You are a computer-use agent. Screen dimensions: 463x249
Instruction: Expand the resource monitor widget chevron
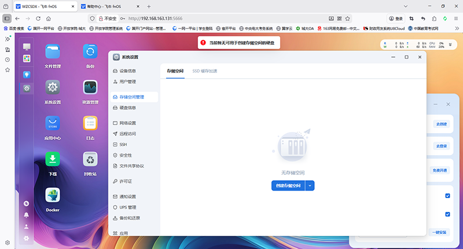coord(450,45)
